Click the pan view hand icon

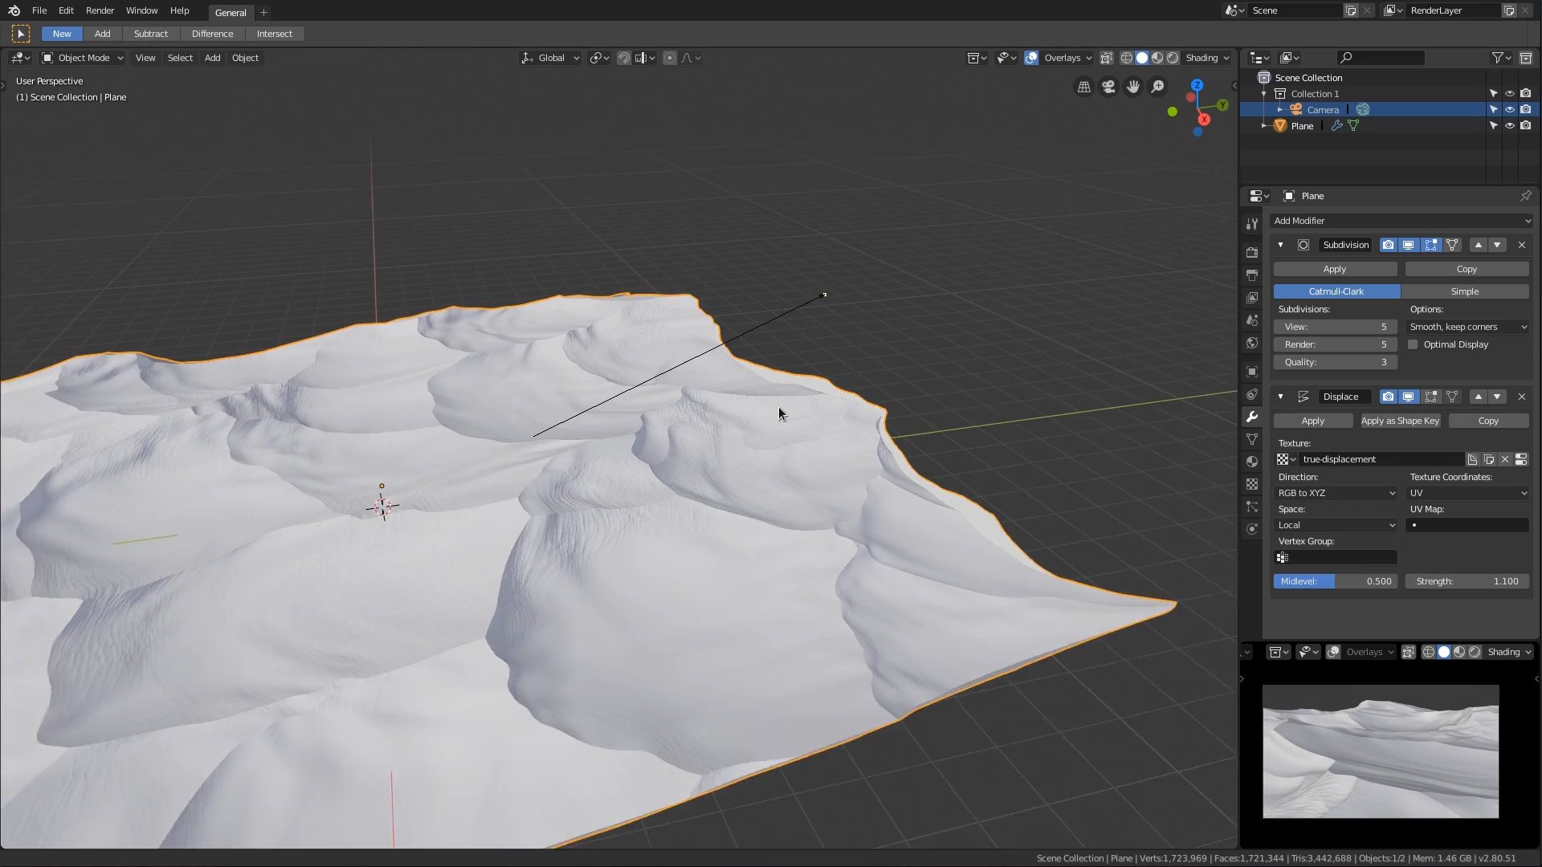[1133, 87]
